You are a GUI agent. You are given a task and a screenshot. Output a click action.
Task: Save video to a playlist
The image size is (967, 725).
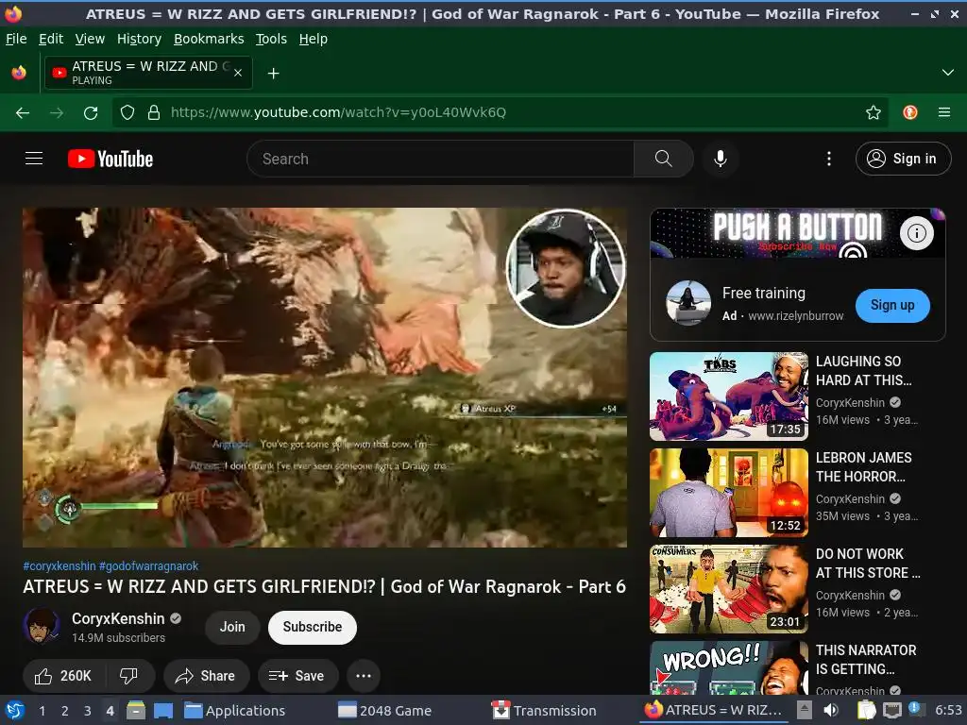(297, 676)
